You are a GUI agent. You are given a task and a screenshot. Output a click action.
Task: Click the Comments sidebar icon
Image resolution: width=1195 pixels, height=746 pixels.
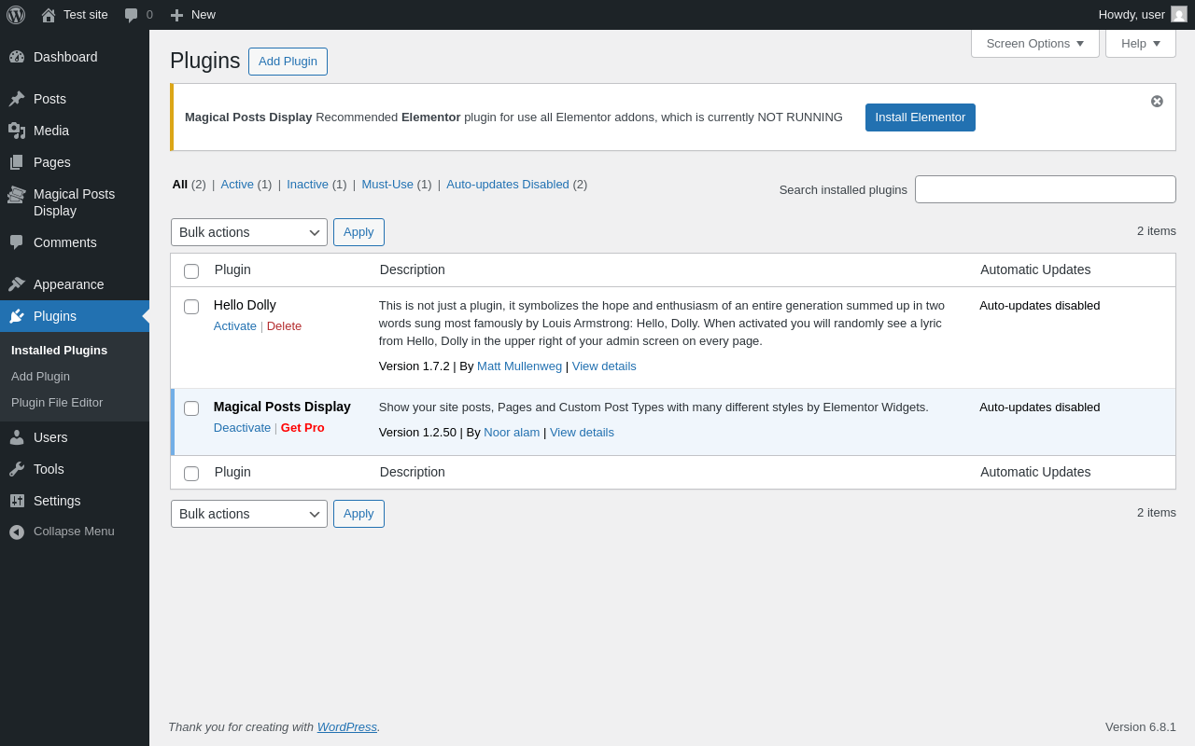tap(17, 242)
